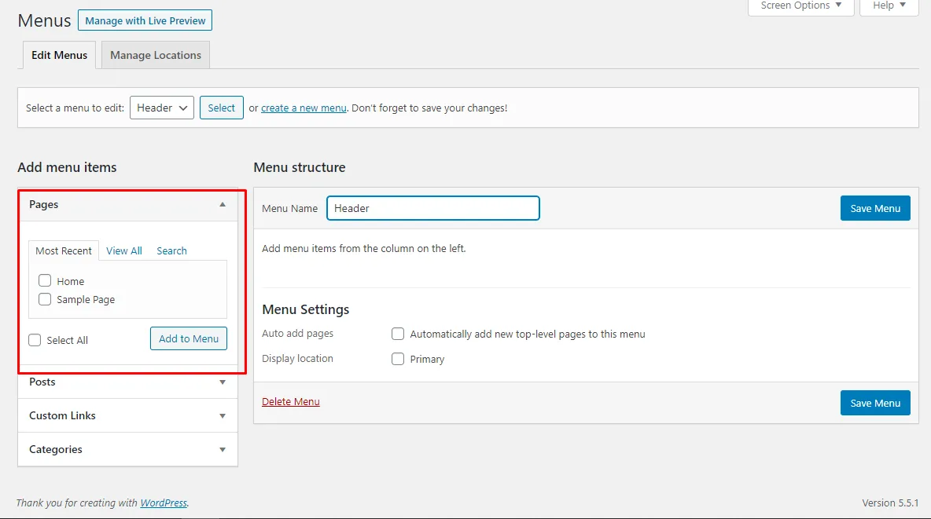This screenshot has height=519, width=931.
Task: Expand the Posts panel
Action: click(x=223, y=382)
